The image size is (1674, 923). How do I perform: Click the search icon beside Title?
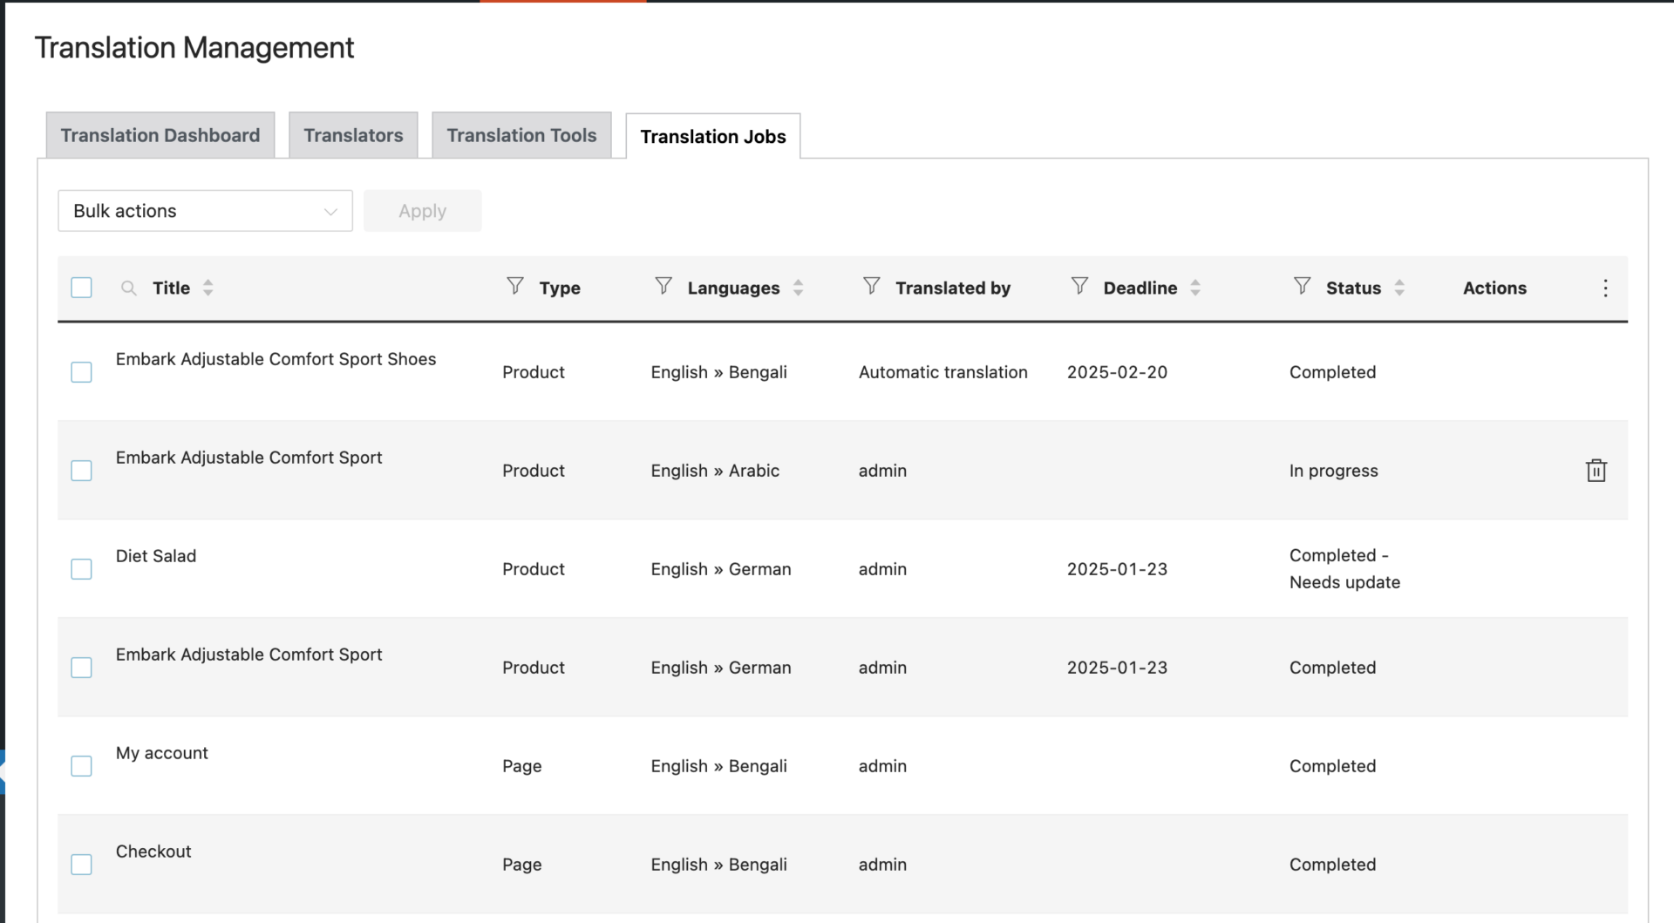coord(128,288)
